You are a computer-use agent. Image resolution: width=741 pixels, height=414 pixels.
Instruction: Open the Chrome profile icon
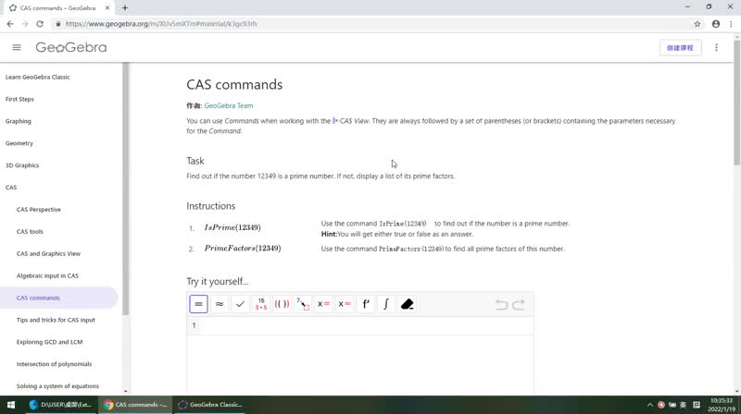tap(716, 24)
